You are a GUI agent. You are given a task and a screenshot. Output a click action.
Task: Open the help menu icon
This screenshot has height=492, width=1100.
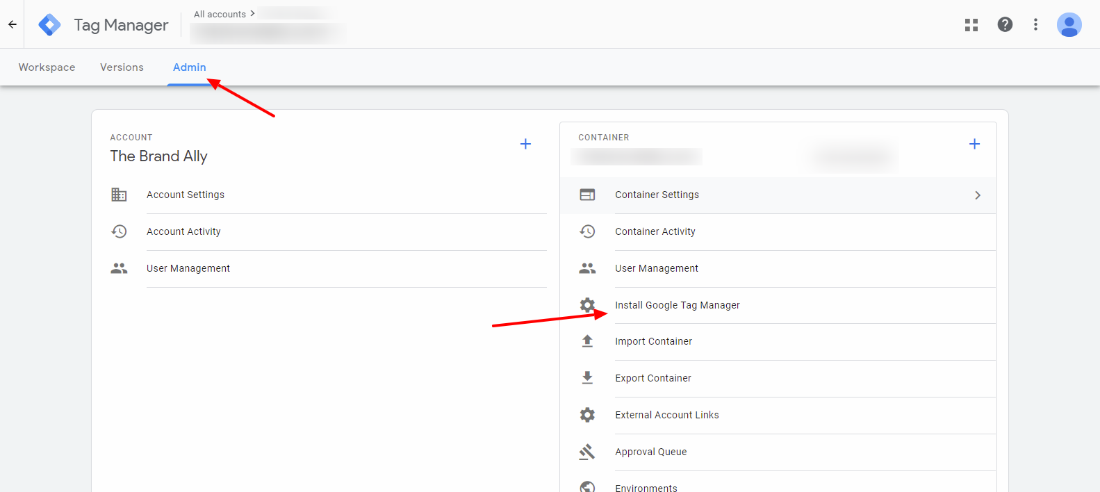point(1005,24)
